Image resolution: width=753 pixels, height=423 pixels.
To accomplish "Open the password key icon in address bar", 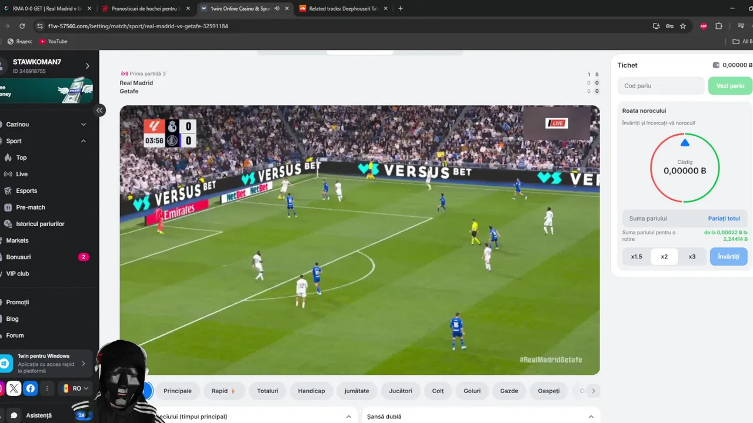I will (x=669, y=26).
